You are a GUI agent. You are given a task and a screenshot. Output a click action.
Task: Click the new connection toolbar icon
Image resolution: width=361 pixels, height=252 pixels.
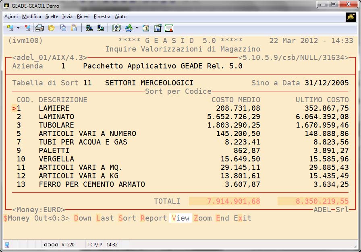pos(10,28)
